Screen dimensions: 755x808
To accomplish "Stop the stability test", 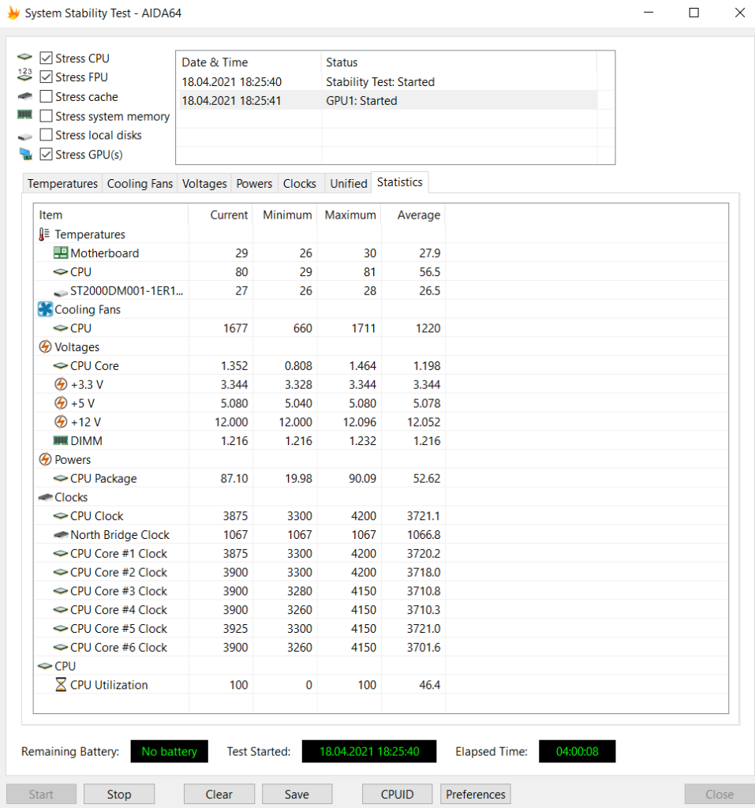I will tap(119, 794).
